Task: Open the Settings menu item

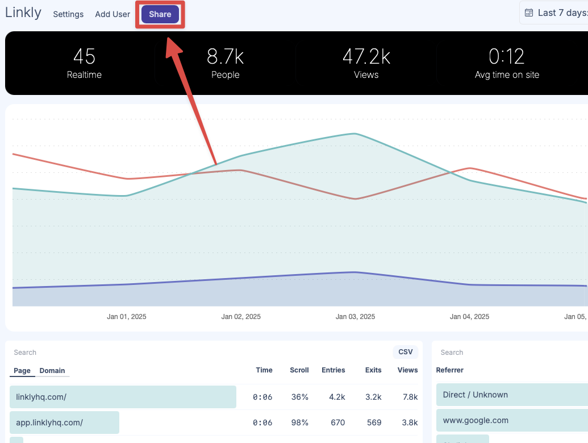Action: point(68,14)
